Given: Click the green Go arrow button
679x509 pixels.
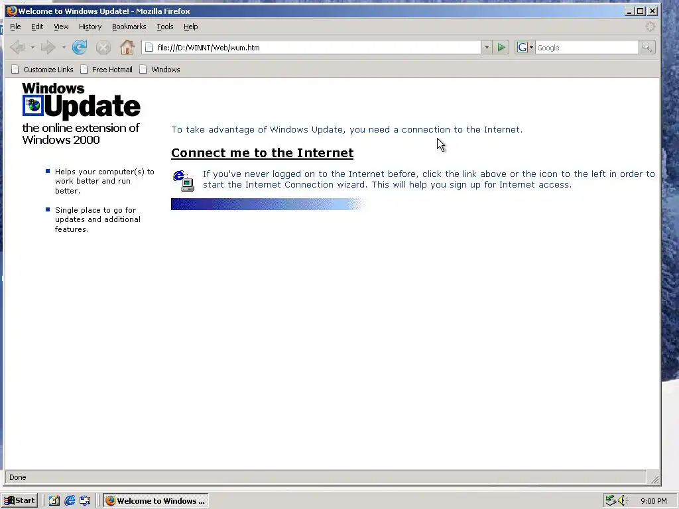Looking at the screenshot, I should (x=501, y=47).
